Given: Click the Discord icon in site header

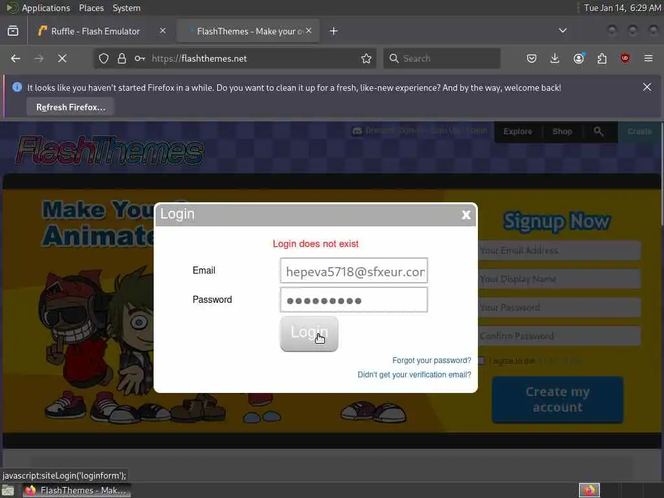Looking at the screenshot, I should click(357, 131).
